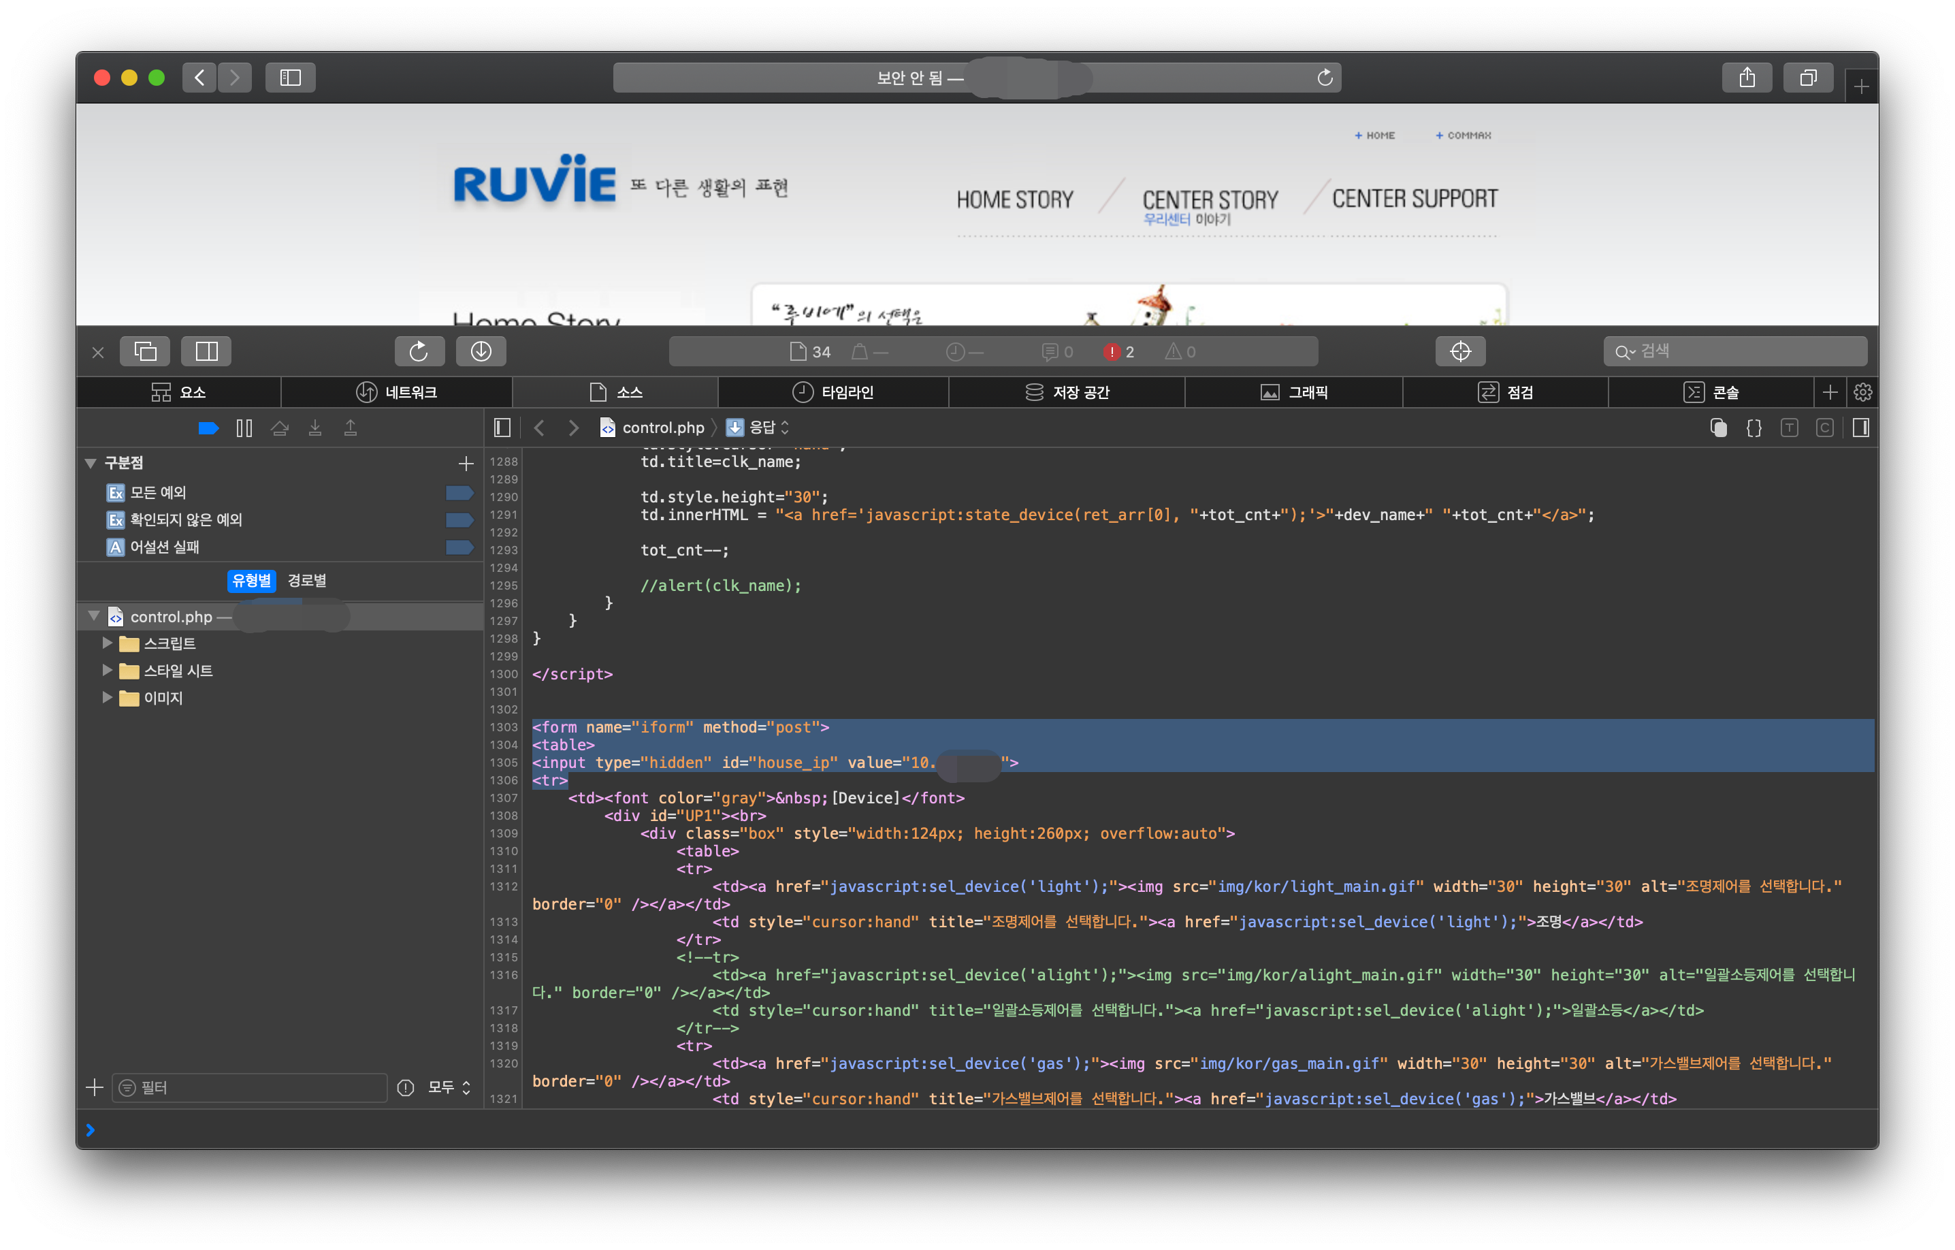Screen dimensions: 1955x1250
Task: Pause script execution in the debugger
Action: (244, 428)
